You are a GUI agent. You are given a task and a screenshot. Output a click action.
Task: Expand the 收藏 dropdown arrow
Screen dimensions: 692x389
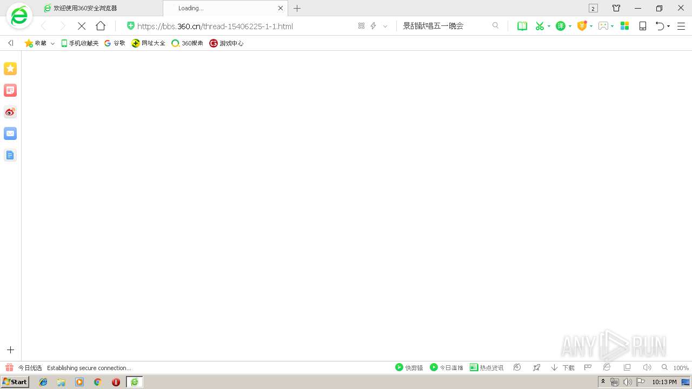click(52, 43)
